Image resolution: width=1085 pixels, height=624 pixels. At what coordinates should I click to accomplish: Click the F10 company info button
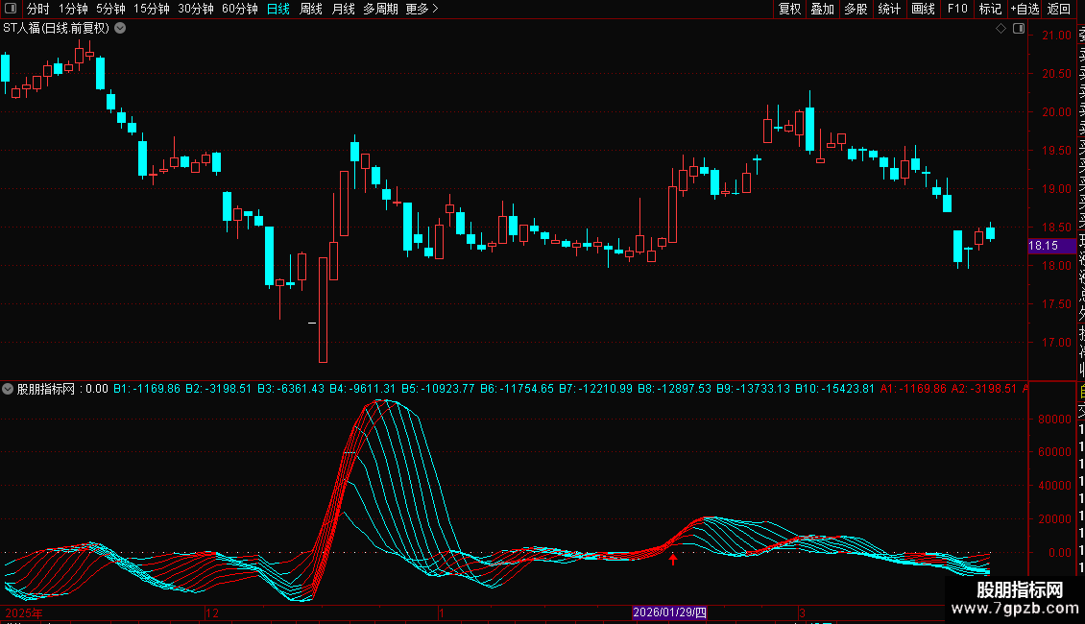click(957, 9)
